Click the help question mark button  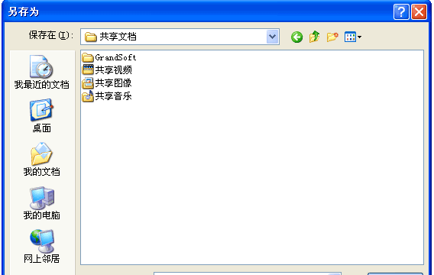pyautogui.click(x=401, y=12)
